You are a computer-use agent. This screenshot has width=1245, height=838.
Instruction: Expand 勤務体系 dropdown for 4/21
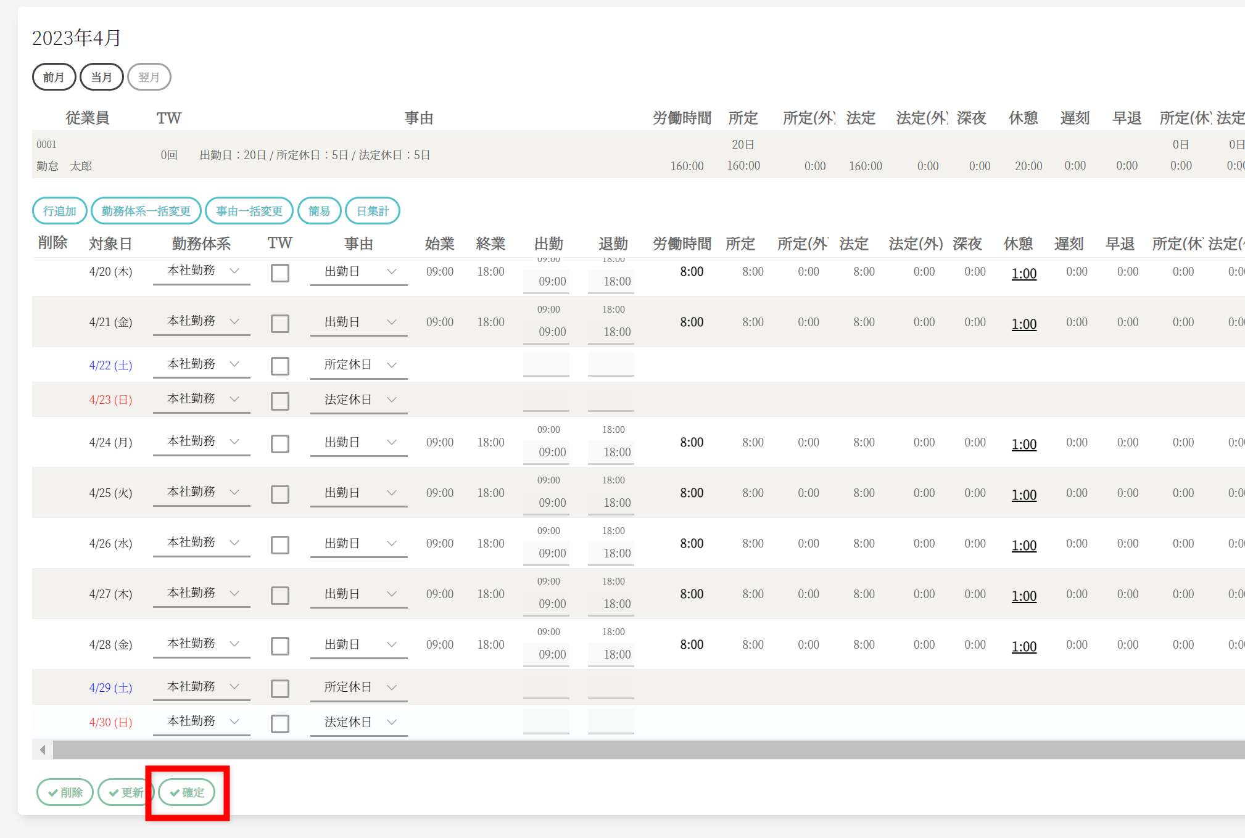pyautogui.click(x=201, y=321)
